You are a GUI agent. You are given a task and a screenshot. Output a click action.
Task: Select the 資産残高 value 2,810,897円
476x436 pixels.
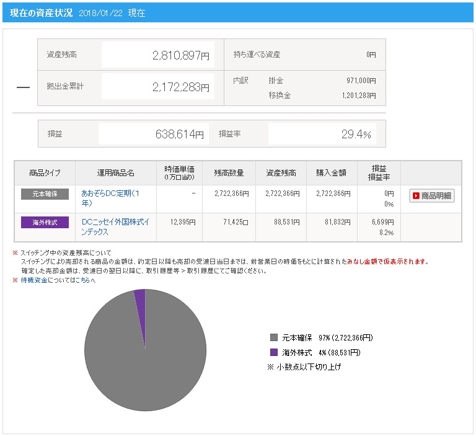coord(181,55)
